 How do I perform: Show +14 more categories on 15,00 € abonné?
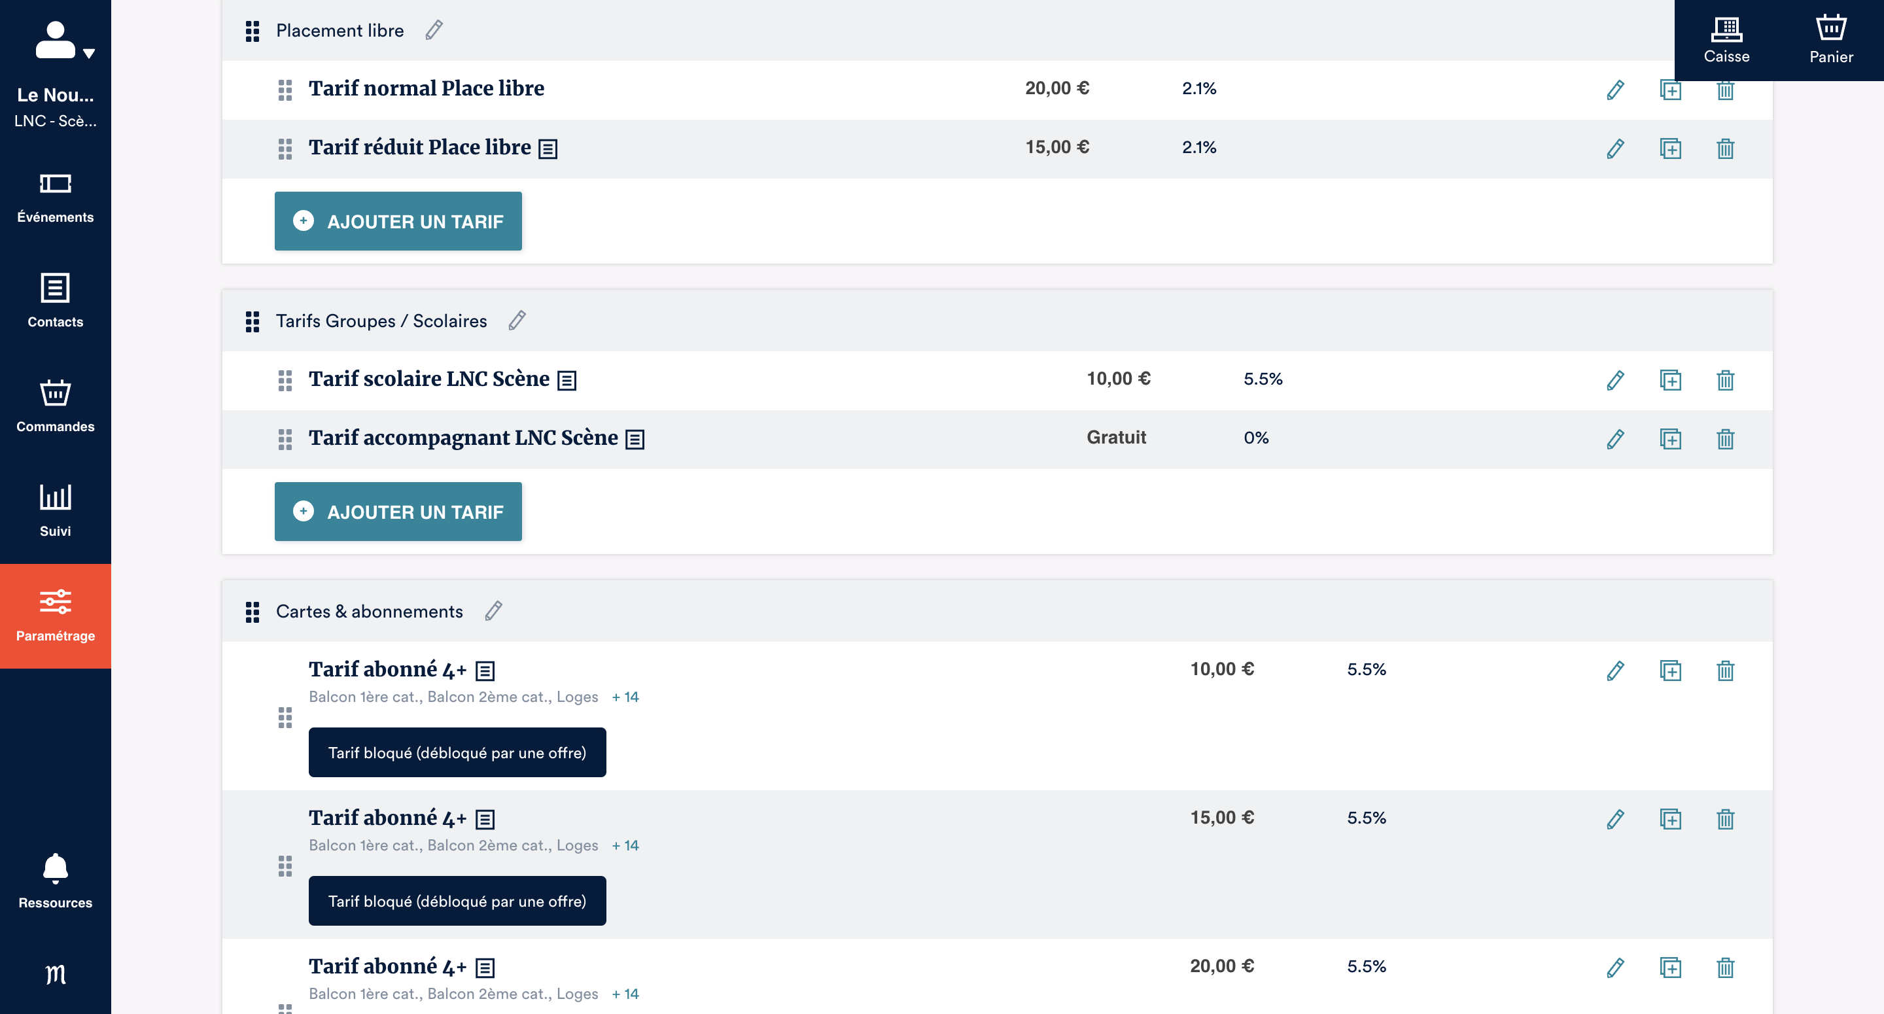(x=625, y=846)
